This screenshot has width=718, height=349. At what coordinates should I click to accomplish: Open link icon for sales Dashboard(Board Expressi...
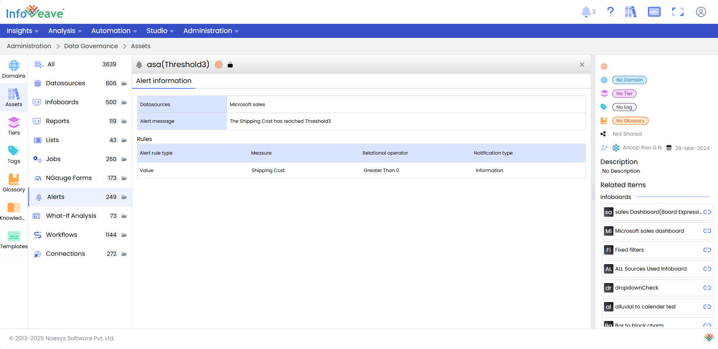[x=707, y=212]
